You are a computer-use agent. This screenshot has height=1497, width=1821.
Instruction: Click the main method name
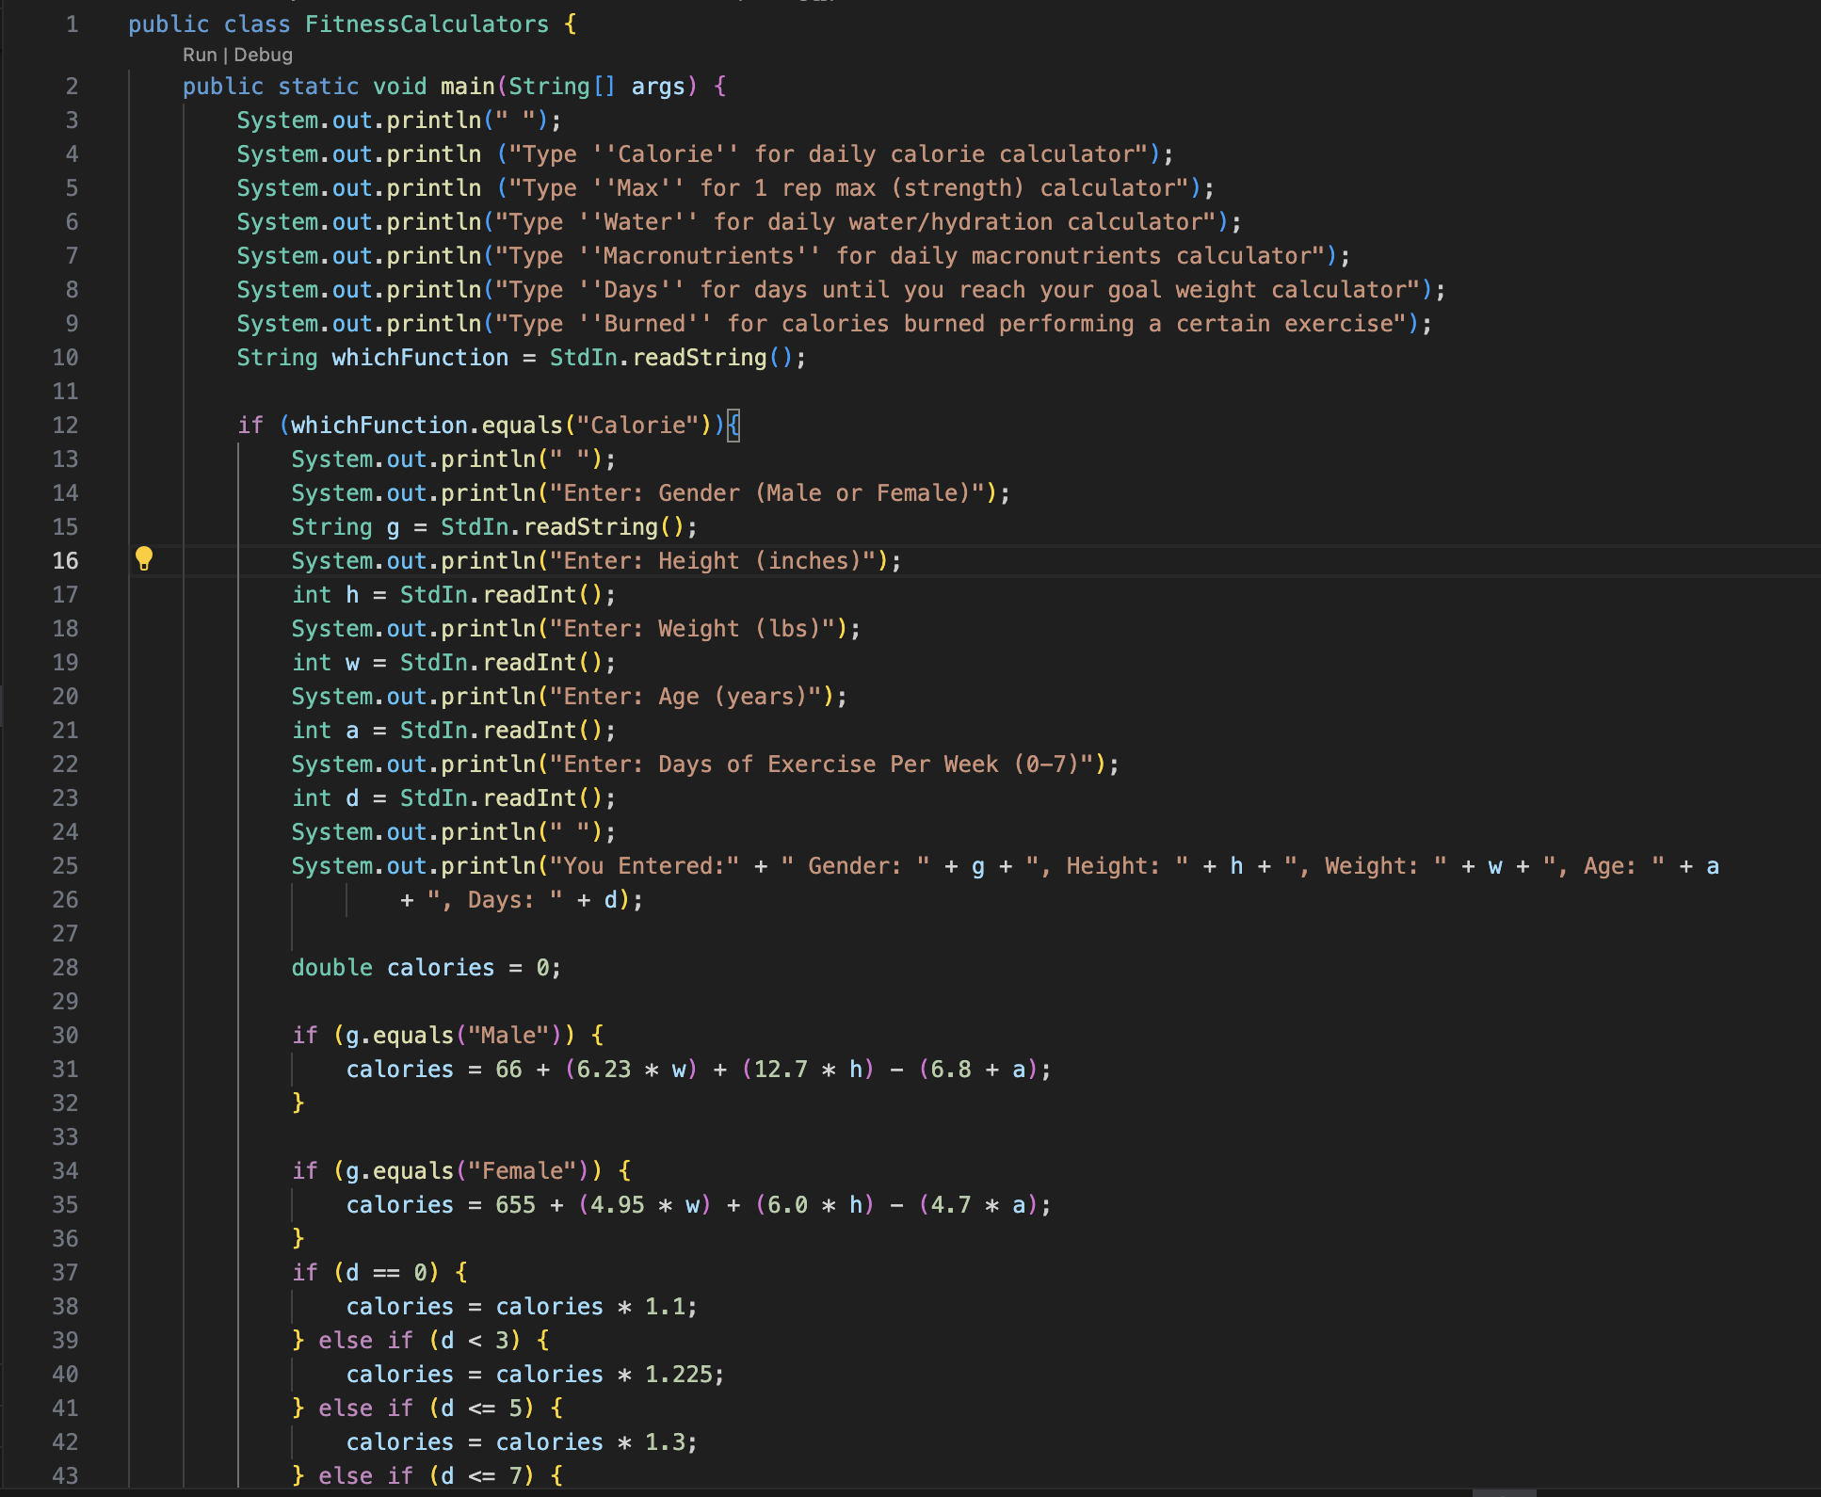coord(467,87)
